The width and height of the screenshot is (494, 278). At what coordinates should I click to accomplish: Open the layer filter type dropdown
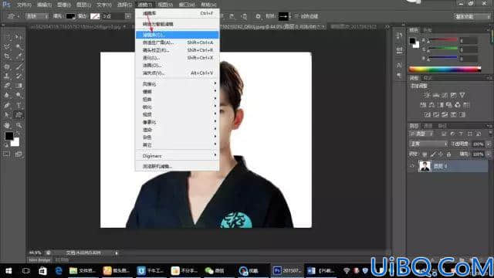pyautogui.click(x=422, y=134)
